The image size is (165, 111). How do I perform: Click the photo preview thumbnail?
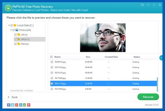pos(103,38)
